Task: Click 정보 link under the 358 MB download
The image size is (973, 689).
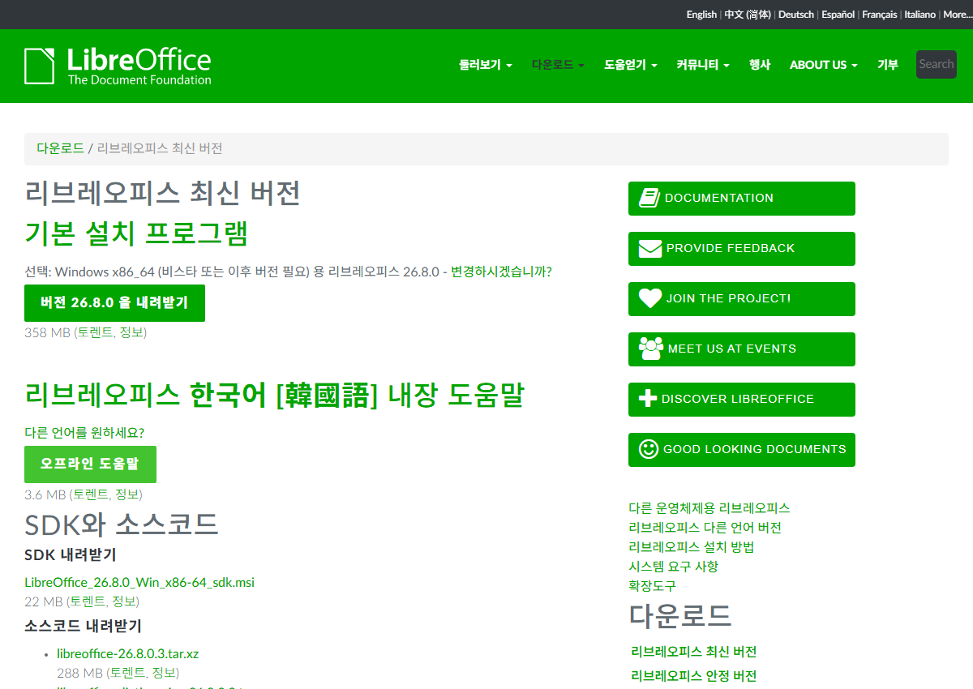Action: point(131,332)
